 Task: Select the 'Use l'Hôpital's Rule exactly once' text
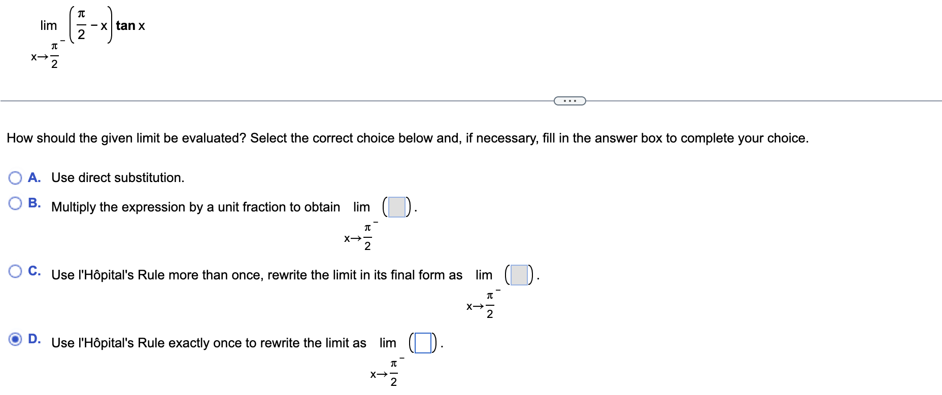(x=208, y=343)
